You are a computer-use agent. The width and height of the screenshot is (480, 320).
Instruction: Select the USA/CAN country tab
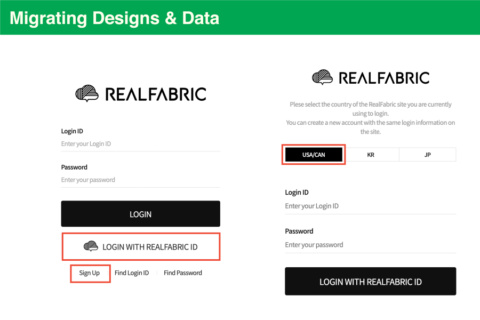pyautogui.click(x=314, y=155)
